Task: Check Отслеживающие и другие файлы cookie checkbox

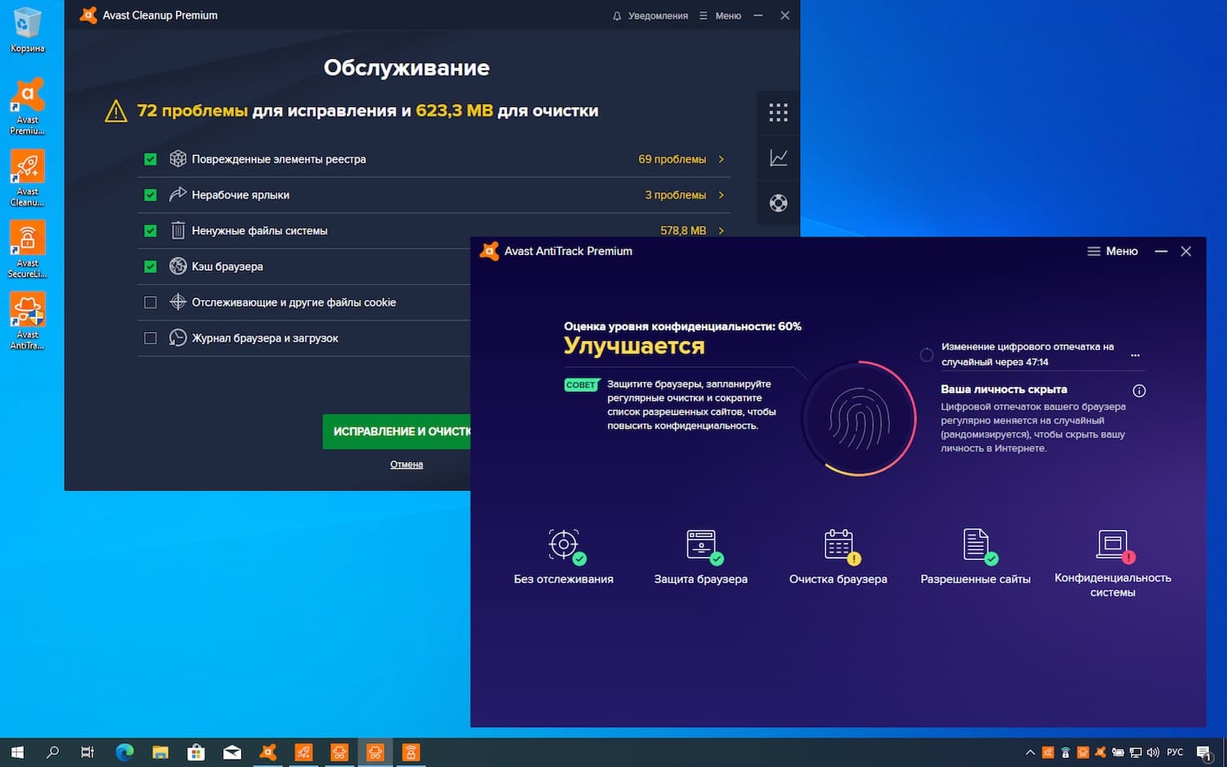Action: point(151,303)
